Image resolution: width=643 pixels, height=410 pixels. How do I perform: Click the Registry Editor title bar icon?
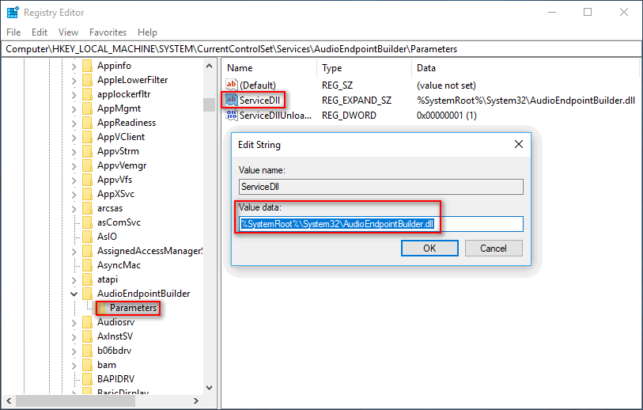coord(13,12)
